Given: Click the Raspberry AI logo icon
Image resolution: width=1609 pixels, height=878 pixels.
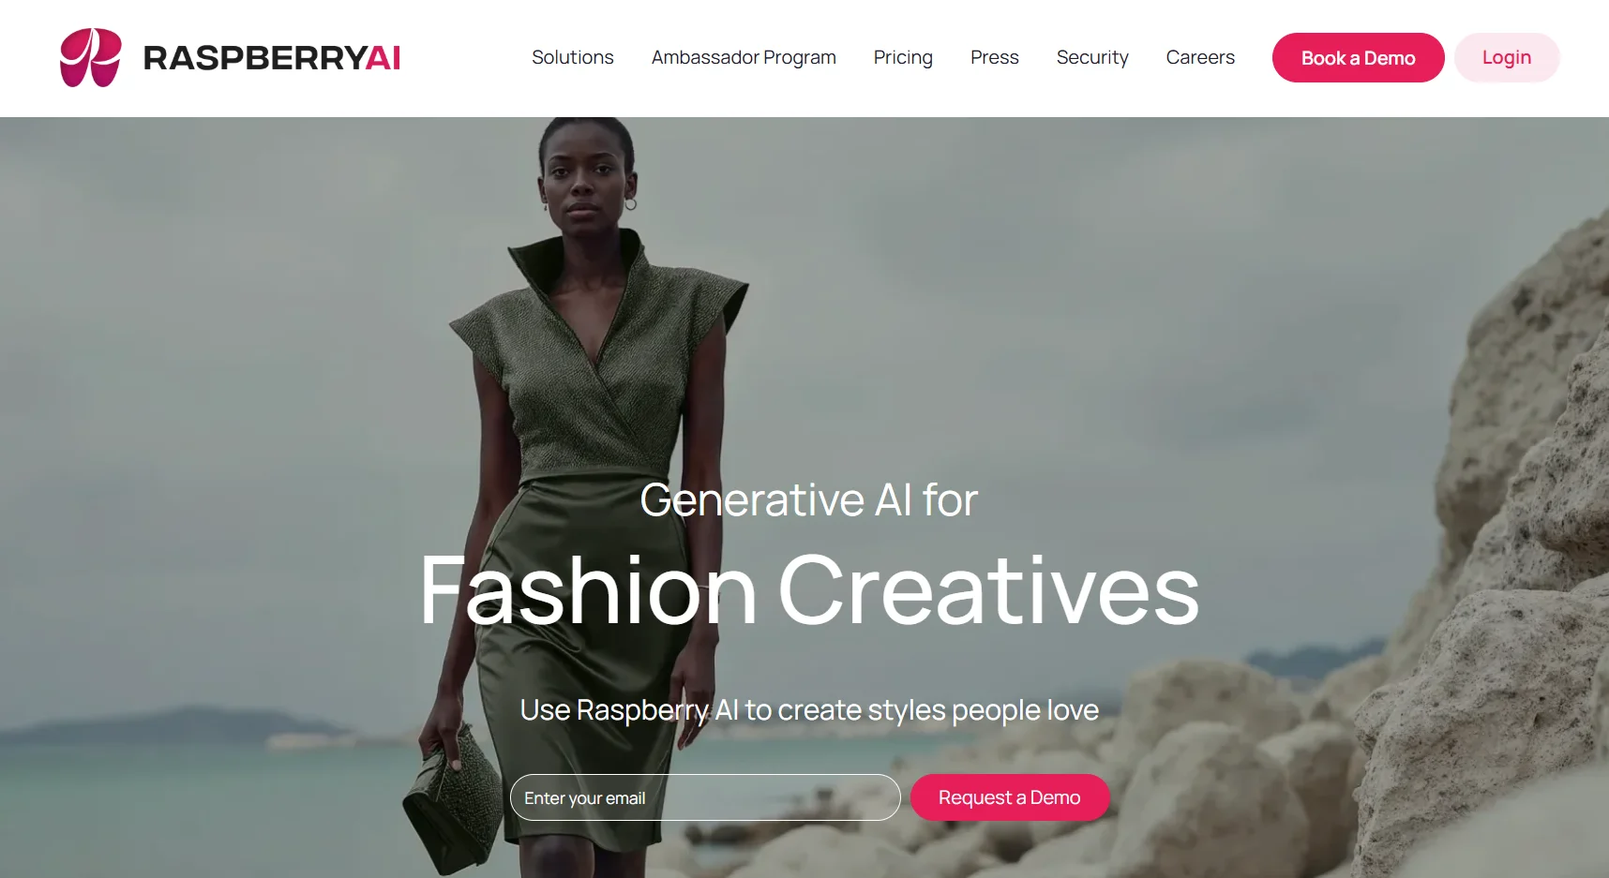Looking at the screenshot, I should pyautogui.click(x=91, y=57).
